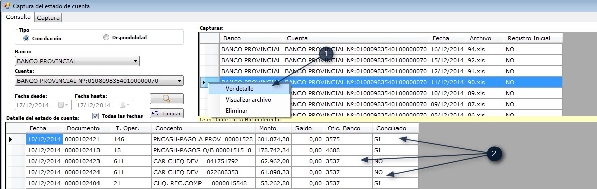Click the Limpiar undo arrow icon
This screenshot has width=597, height=189.
coord(155,113)
